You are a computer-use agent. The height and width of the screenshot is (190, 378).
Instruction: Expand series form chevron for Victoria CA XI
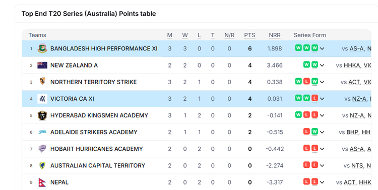(322, 99)
